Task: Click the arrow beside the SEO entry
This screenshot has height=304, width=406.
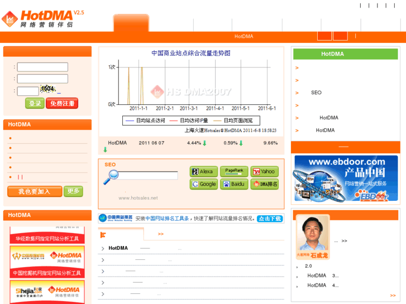Action: (x=297, y=93)
